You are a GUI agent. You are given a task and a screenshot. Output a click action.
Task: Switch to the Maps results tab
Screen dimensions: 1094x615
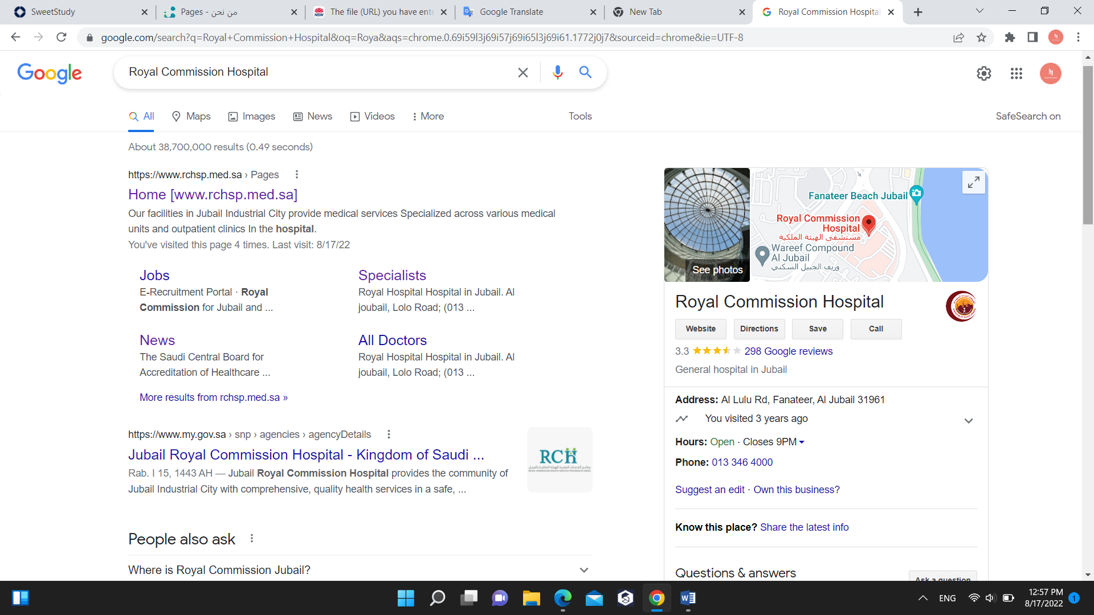[x=191, y=116]
